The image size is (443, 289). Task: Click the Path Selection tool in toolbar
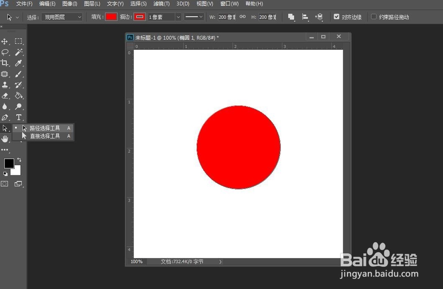(4, 128)
